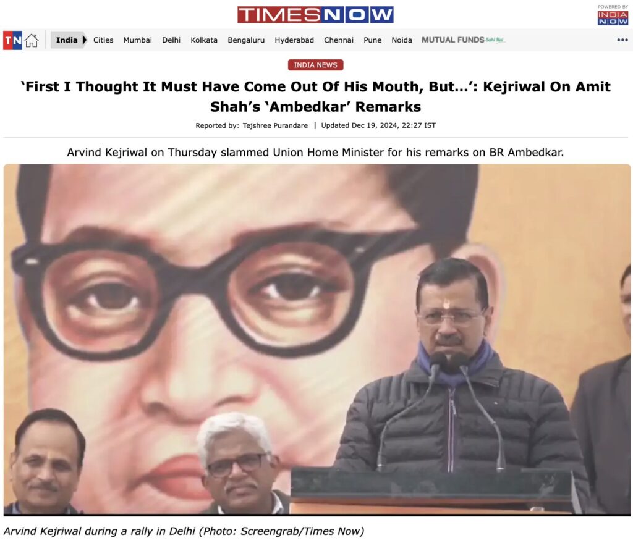This screenshot has width=633, height=543.
Task: Click the INDIA NEWS category badge
Action: [x=316, y=65]
